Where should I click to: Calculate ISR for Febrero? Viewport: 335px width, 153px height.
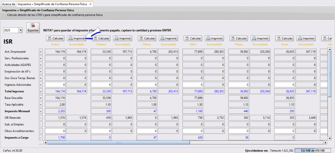[101, 39]
